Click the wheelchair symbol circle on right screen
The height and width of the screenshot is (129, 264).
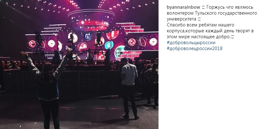pyautogui.click(x=132, y=42)
